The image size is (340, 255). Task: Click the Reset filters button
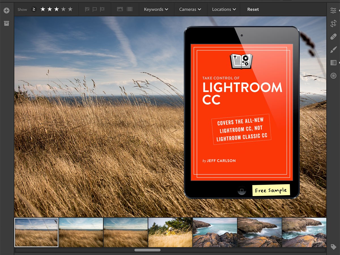coord(253,9)
